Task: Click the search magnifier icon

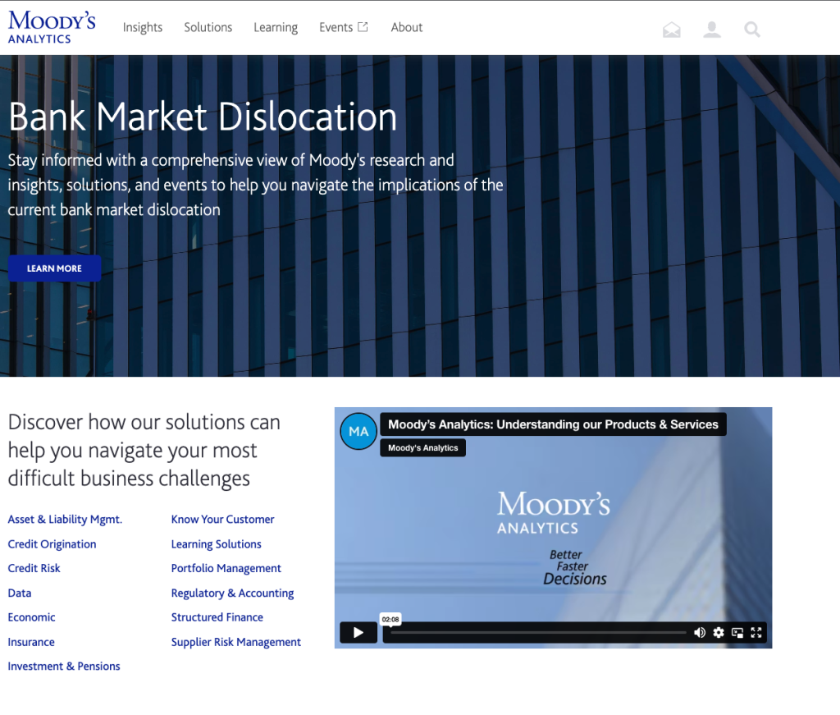Action: (752, 30)
